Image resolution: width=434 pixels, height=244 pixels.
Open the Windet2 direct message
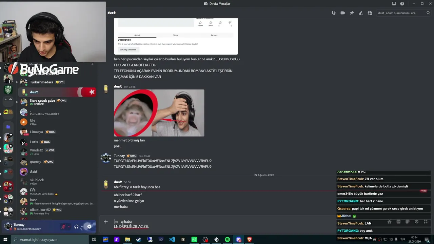tap(57, 152)
